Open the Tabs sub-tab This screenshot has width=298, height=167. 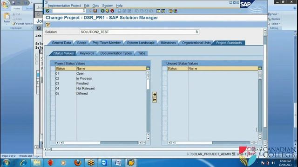pos(142,53)
